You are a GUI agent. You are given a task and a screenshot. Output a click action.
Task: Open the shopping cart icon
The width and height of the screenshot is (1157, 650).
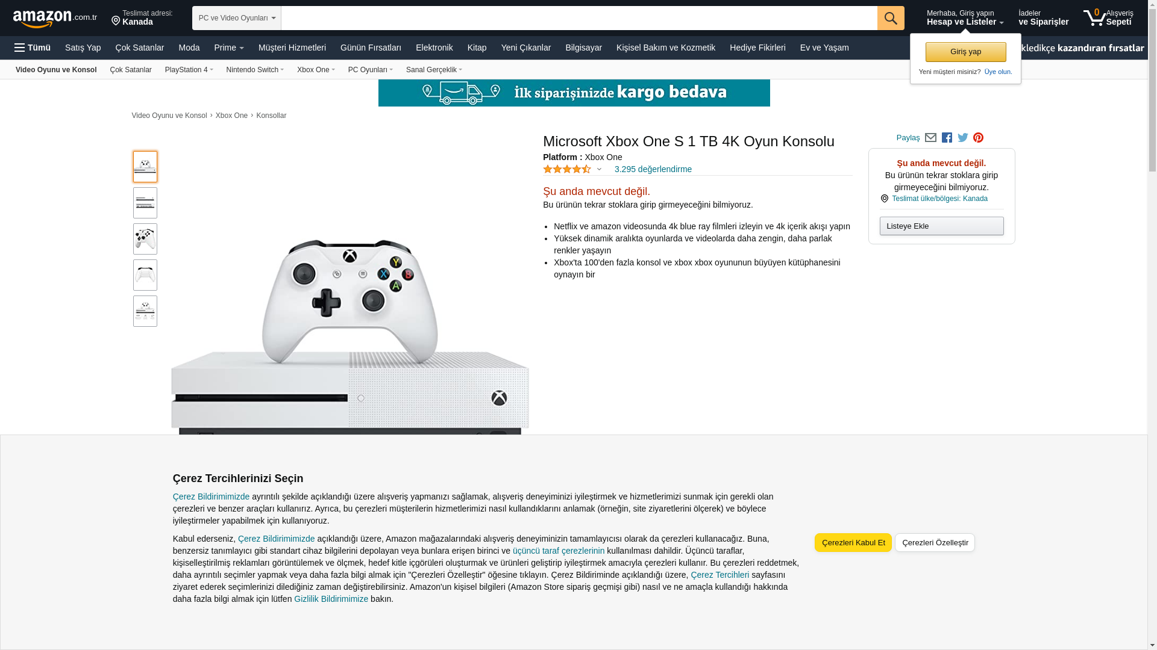(1108, 17)
